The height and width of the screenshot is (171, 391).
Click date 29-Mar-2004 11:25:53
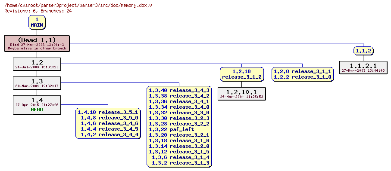pyautogui.click(x=242, y=97)
